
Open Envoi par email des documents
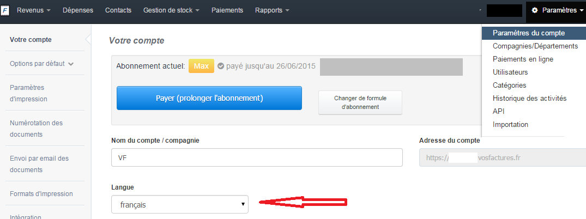click(x=39, y=164)
